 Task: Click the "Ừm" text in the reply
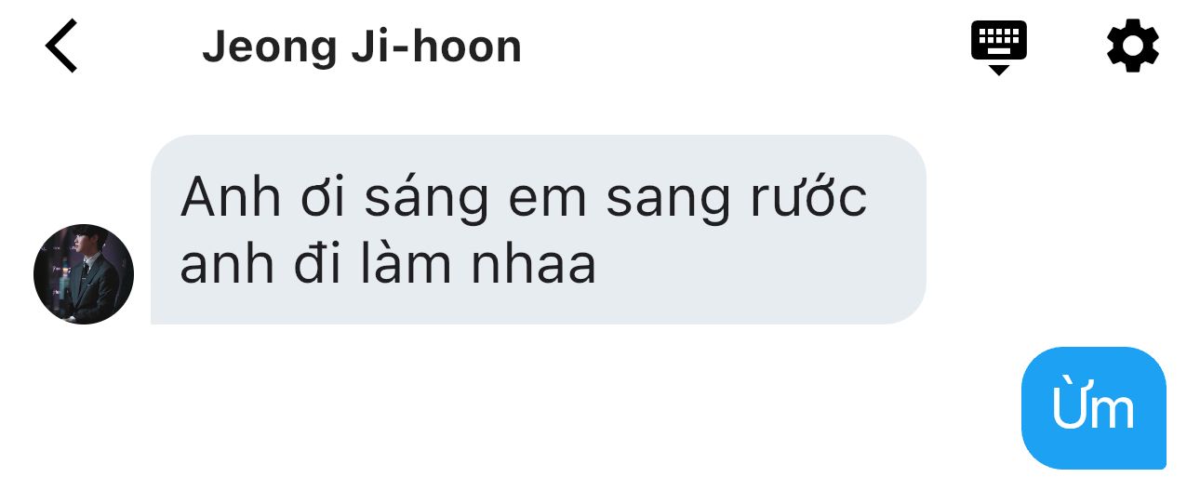pyautogui.click(x=1093, y=405)
